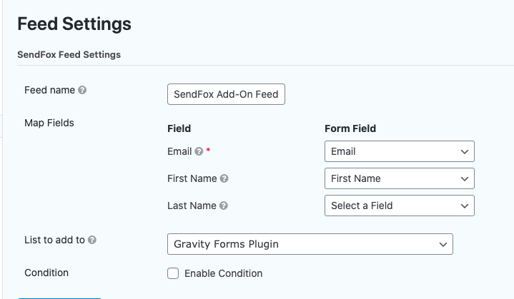Click the First Name help question icon
Image resolution: width=514 pixels, height=299 pixels.
pyautogui.click(x=224, y=178)
